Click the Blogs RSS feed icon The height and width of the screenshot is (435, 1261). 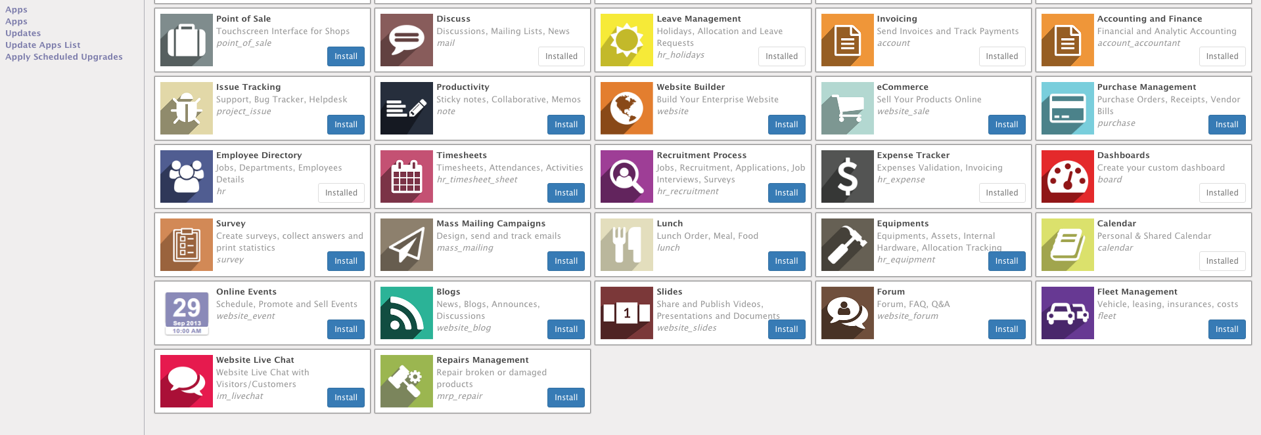(x=407, y=313)
